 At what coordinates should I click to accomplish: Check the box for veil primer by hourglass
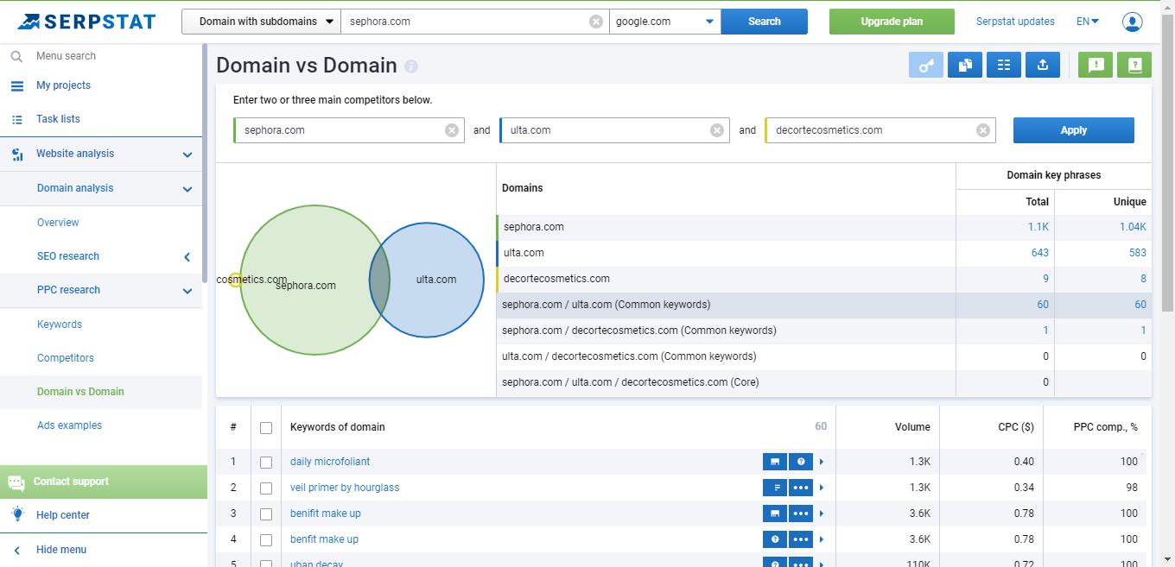pos(266,488)
